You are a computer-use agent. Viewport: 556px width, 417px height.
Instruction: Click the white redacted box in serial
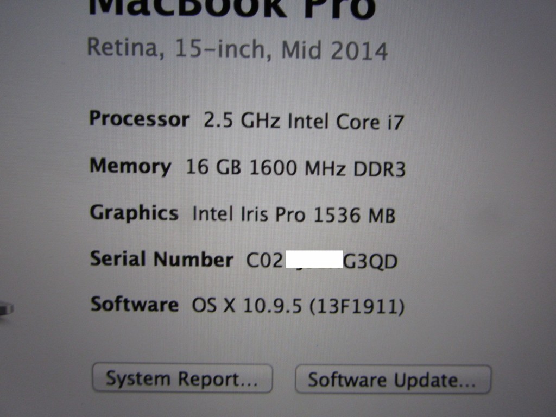click(x=314, y=260)
